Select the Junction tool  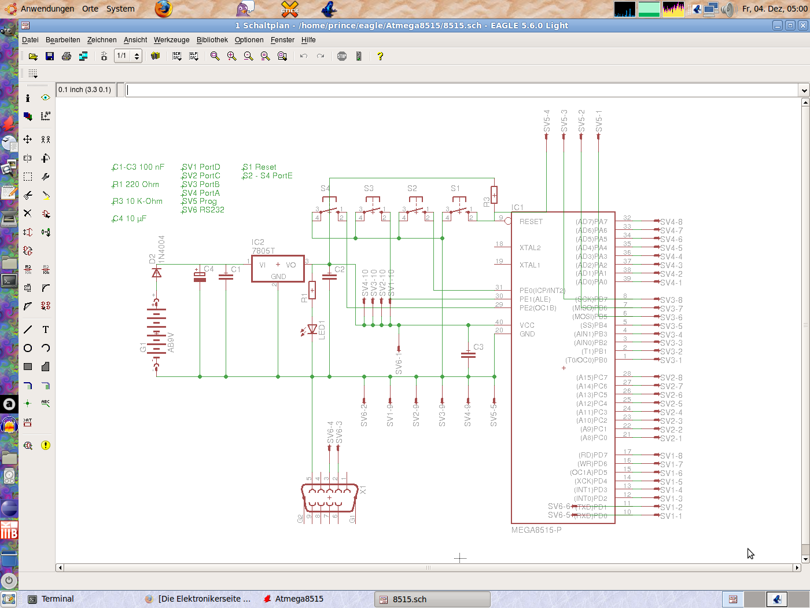28,404
